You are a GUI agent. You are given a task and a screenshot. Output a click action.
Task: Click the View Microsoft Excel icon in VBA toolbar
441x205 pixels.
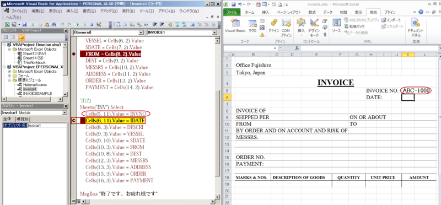point(7,24)
